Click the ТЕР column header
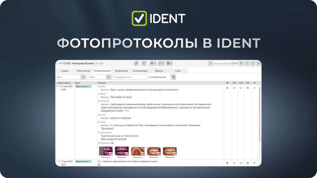 227,83
